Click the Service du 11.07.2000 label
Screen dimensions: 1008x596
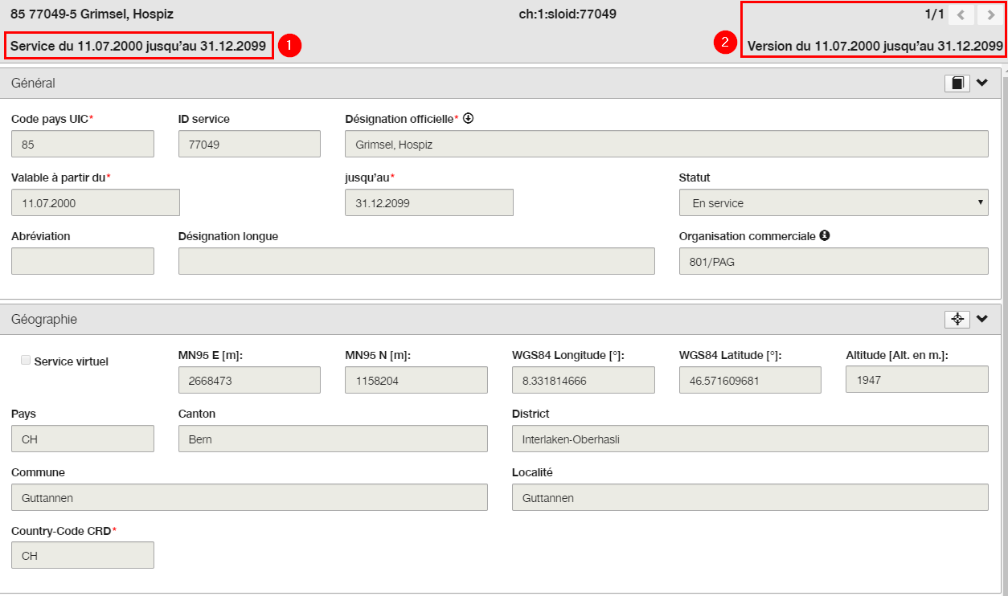(138, 46)
